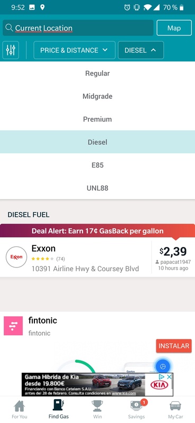Tap the INSTALAR button for fintonic
This screenshot has height=423, width=195.
click(x=174, y=346)
